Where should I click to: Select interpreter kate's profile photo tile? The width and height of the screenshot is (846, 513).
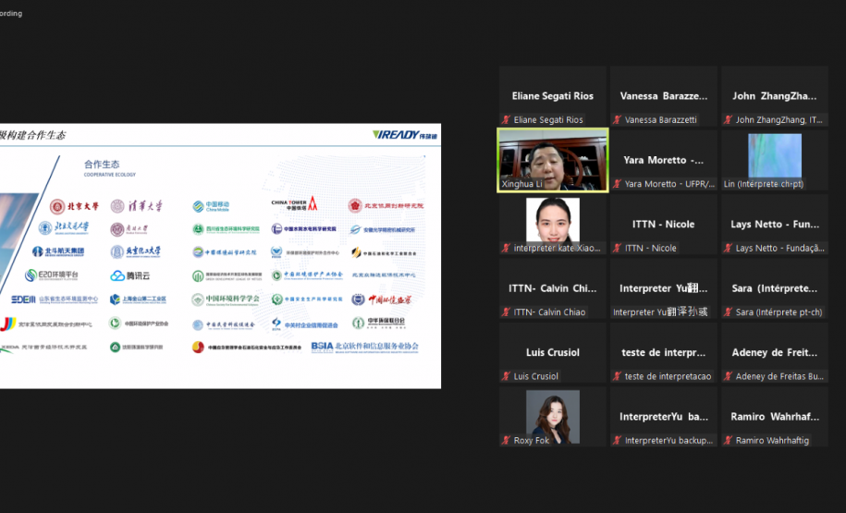[553, 222]
